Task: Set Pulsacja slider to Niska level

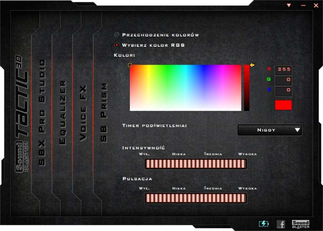Action: tap(179, 198)
